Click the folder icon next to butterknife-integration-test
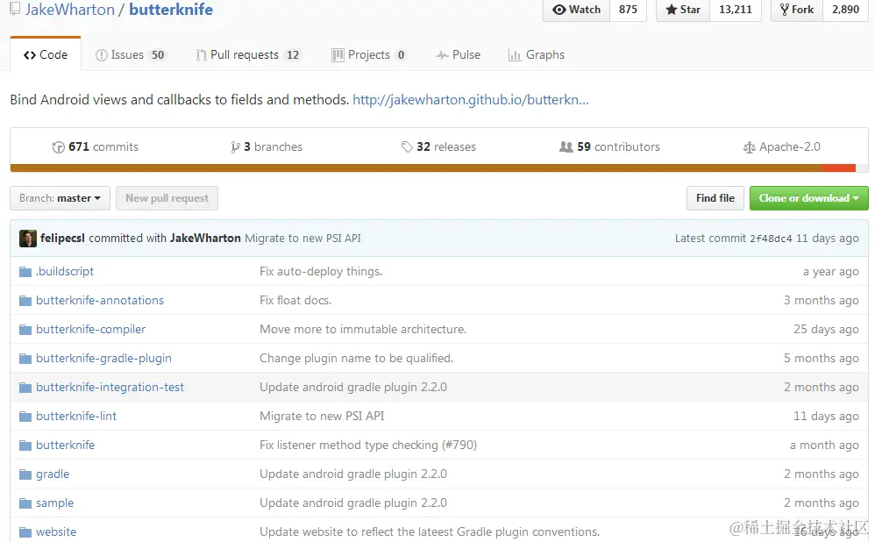The height and width of the screenshot is (542, 875). click(25, 388)
